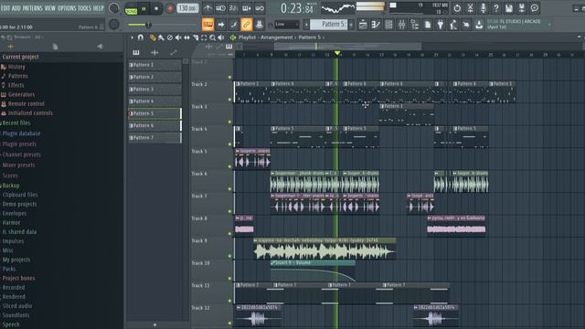Toggle typing keyboard to piano icon
The height and width of the screenshot is (329, 585).
click(207, 25)
